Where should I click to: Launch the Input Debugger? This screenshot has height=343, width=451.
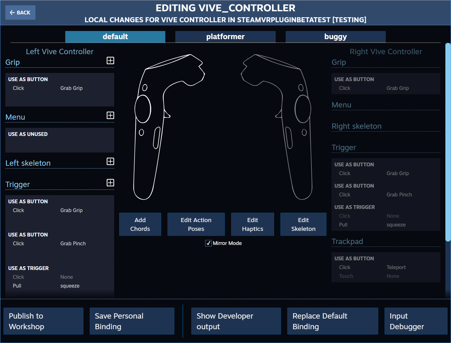pos(416,321)
